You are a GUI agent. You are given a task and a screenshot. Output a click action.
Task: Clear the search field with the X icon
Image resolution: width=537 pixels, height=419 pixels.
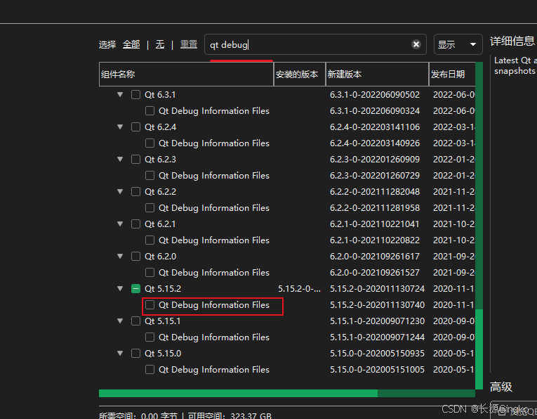(x=416, y=44)
